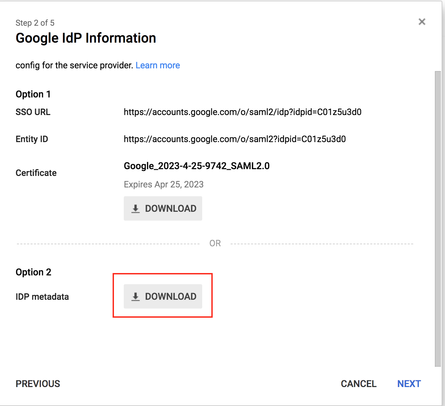Screen dimensions: 445x406
Task: Click the Google_2023-4-25-9742_SAML2.0 certificate name
Action: 196,166
